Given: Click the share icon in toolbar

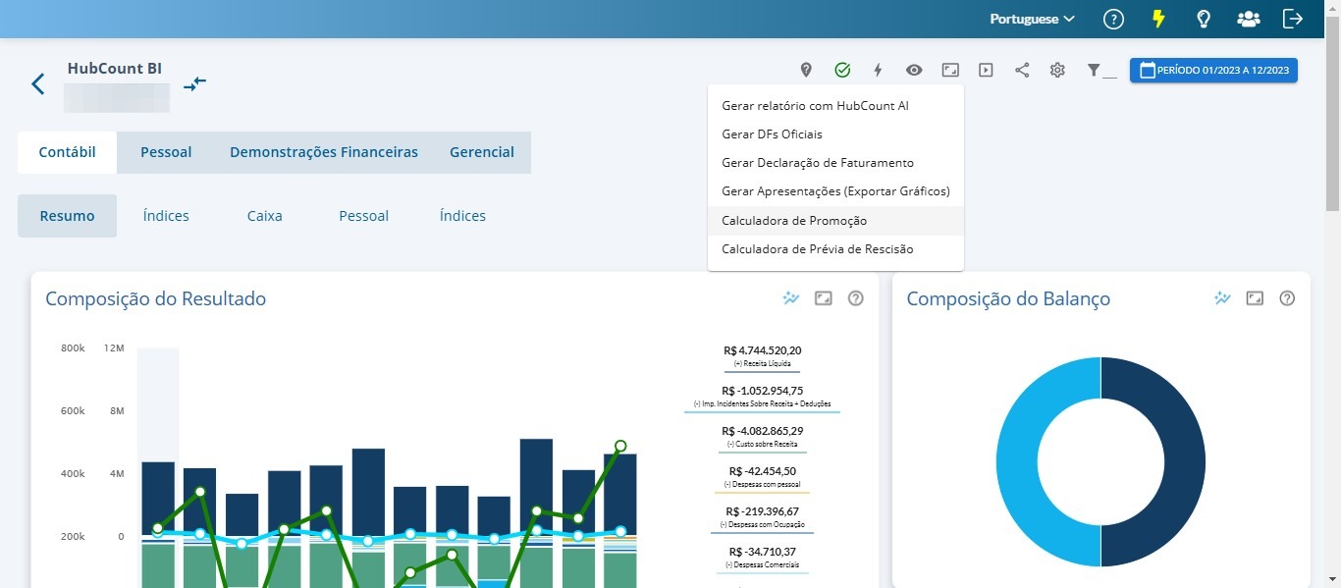Looking at the screenshot, I should pos(1022,70).
